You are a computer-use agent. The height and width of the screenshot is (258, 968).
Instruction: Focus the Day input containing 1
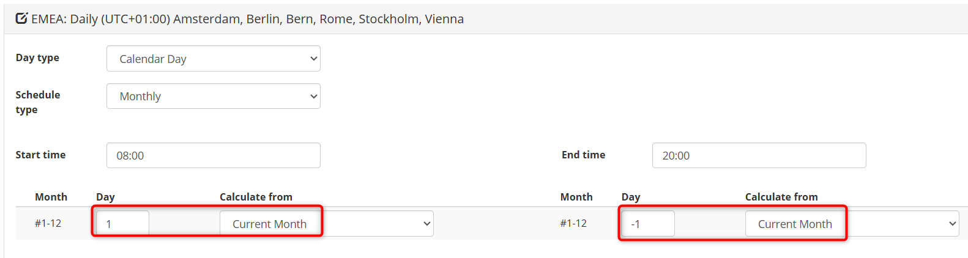[x=122, y=224]
